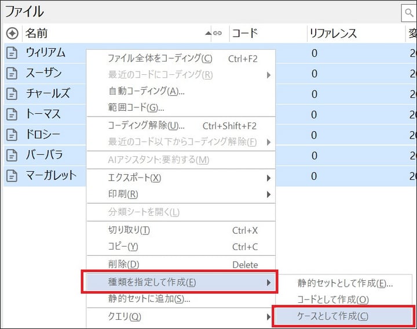The image size is (417, 329).
Task: Click the document icon beside マーガレット
Action: tap(12, 175)
